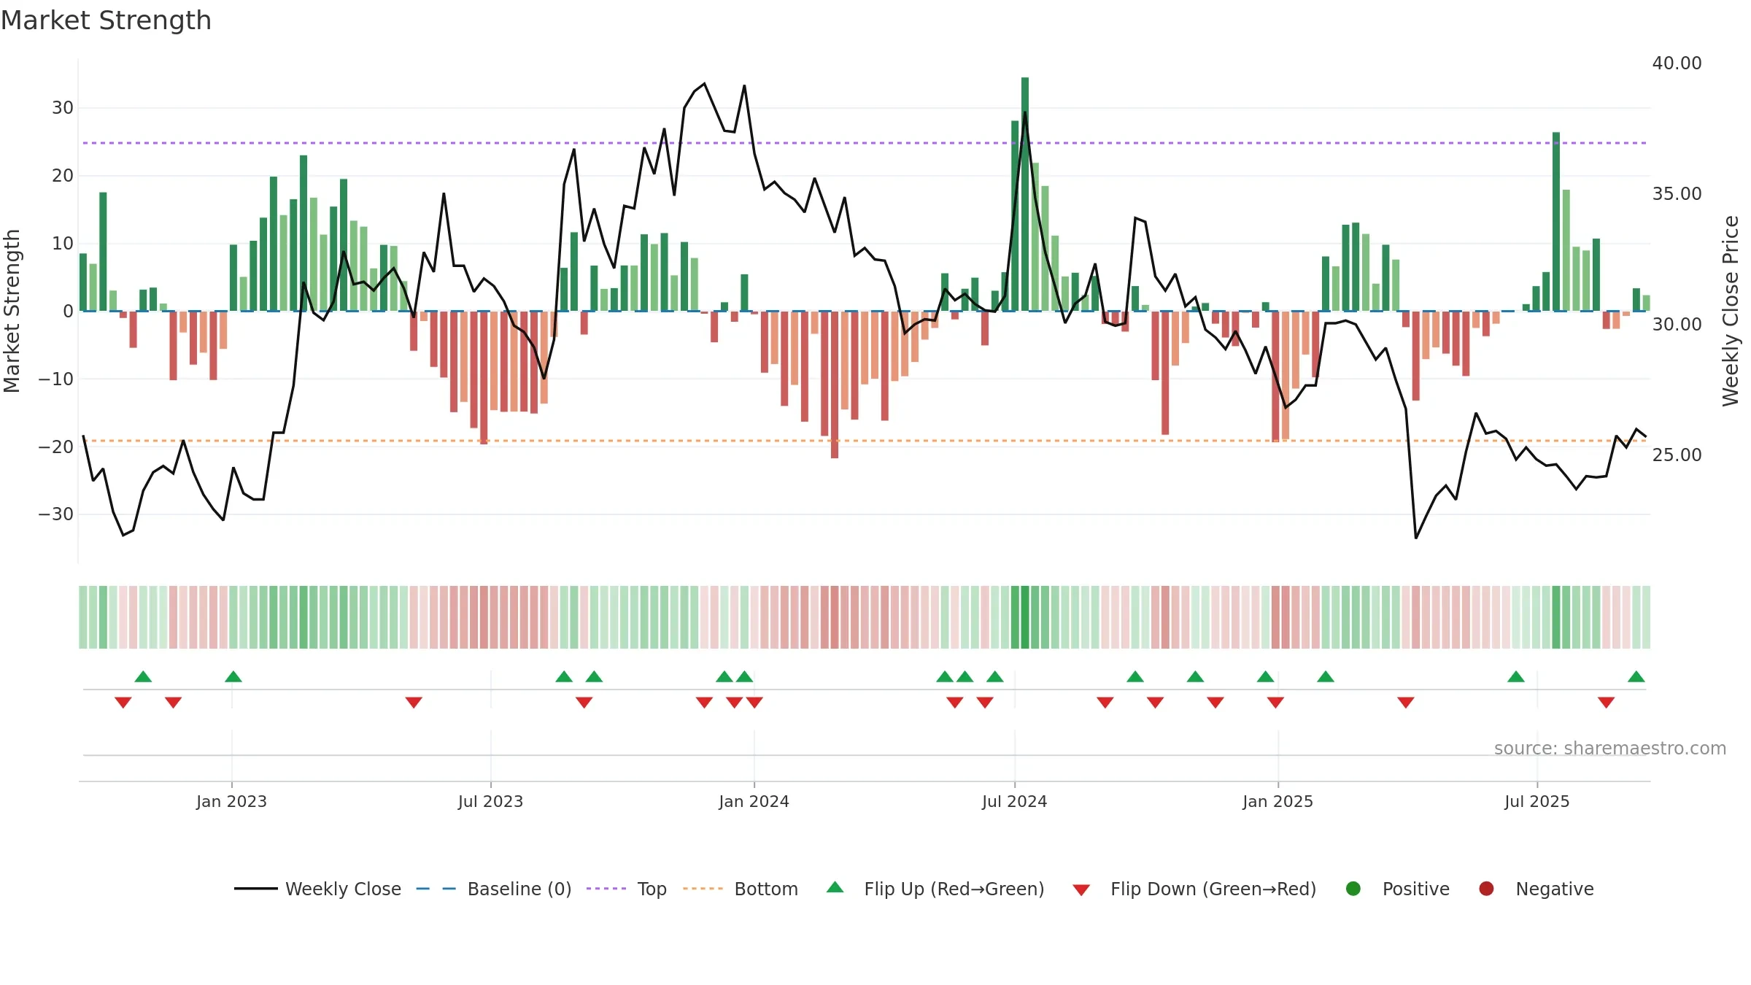Click the dark red heat-strip cell at Jan 2025

1275,617
